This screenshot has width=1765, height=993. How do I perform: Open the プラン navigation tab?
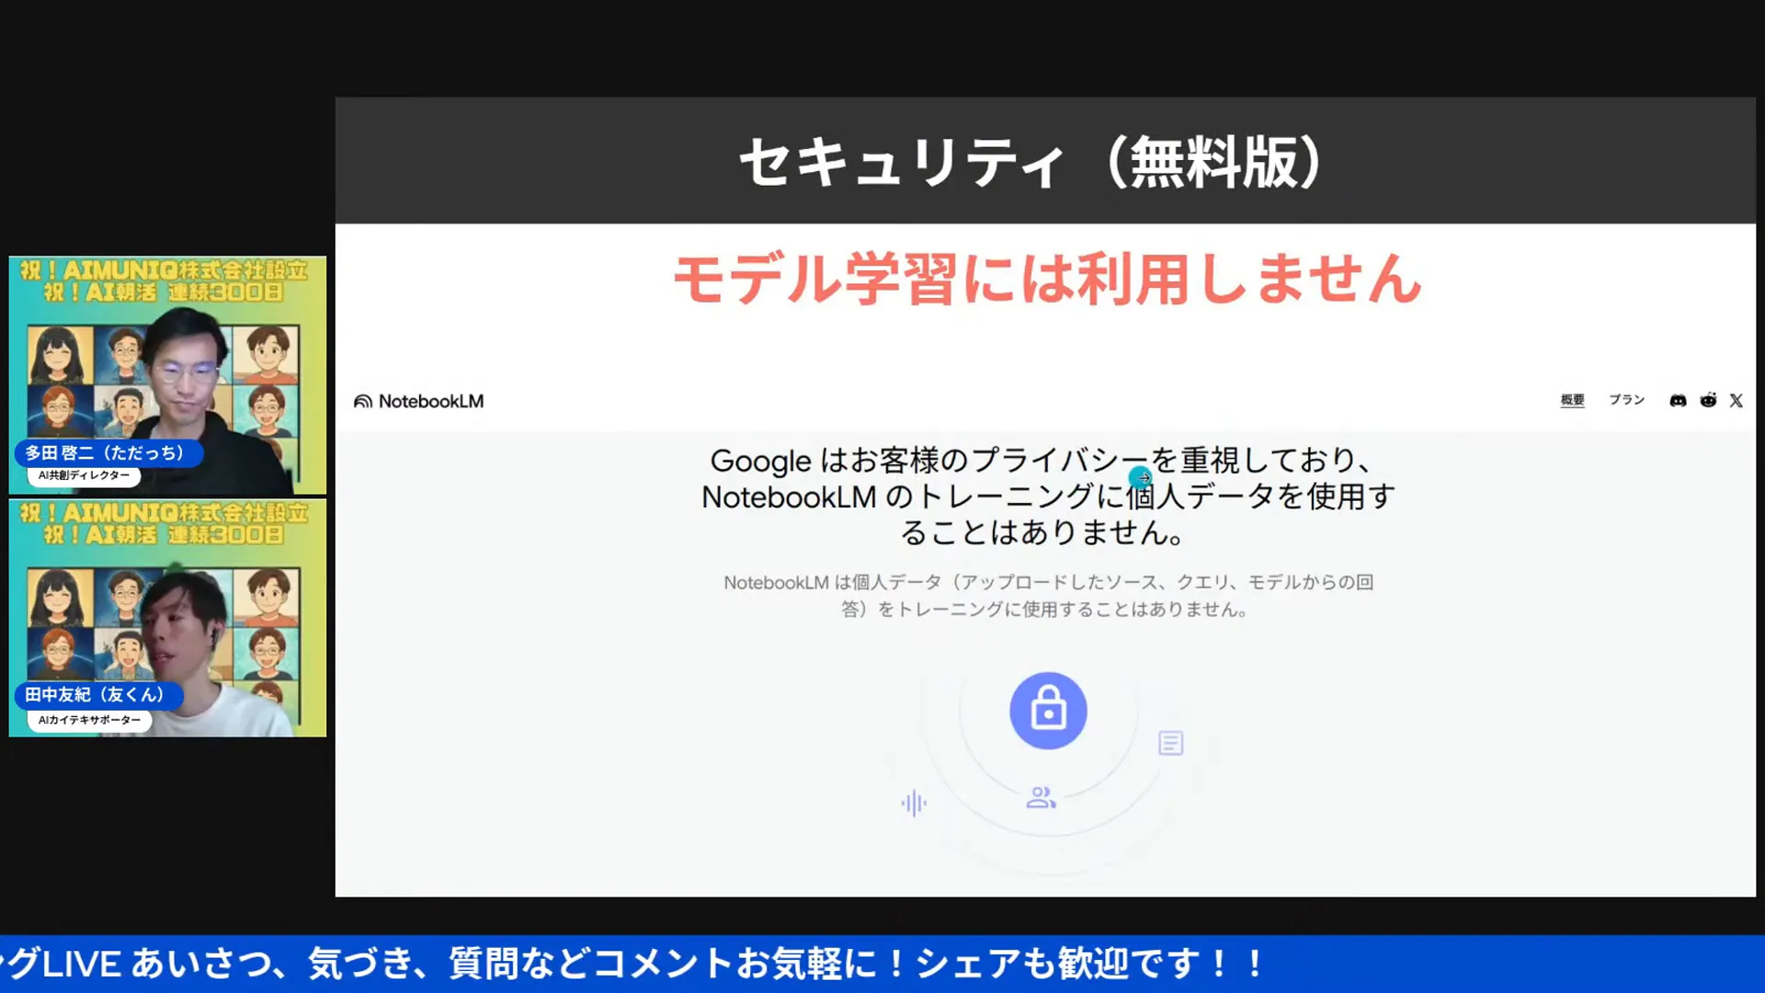pyautogui.click(x=1626, y=400)
